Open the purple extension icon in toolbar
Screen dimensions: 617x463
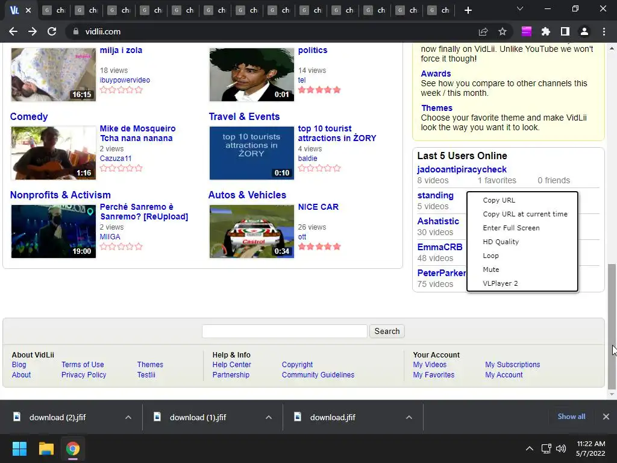526,31
